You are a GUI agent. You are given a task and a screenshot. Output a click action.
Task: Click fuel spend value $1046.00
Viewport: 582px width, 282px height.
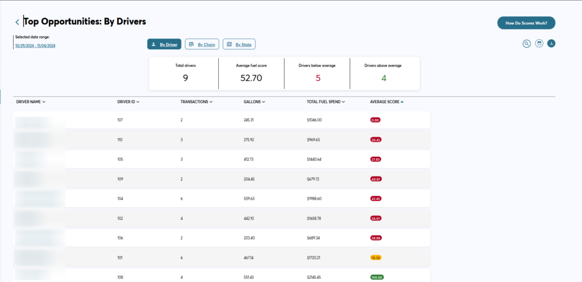click(314, 120)
